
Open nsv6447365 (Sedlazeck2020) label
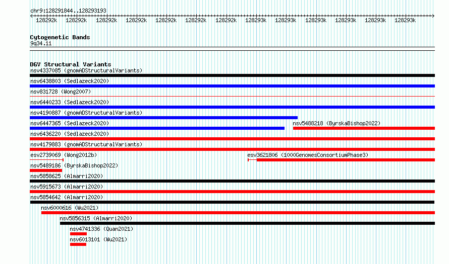coord(70,123)
